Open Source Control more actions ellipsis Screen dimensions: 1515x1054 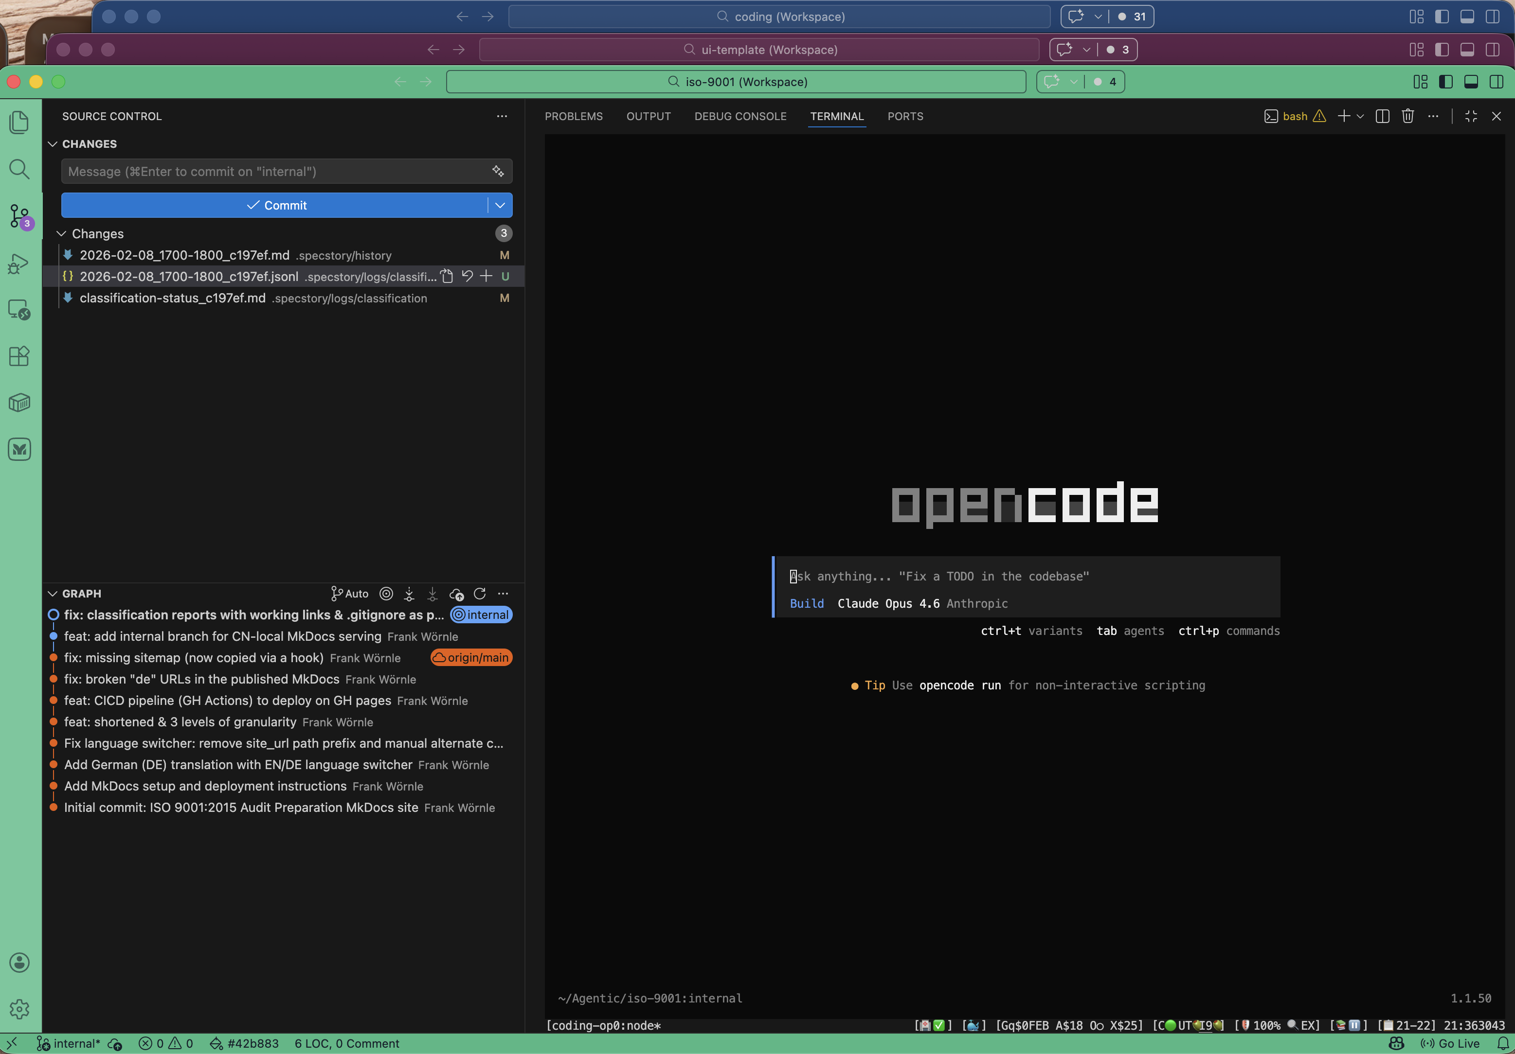502,116
